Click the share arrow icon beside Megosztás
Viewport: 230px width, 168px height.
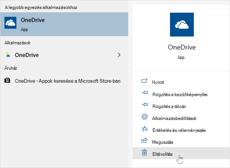click(x=145, y=140)
